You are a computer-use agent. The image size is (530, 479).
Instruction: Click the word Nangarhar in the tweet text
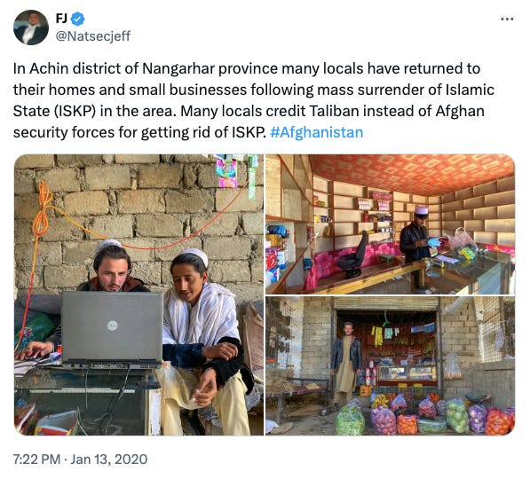click(178, 69)
